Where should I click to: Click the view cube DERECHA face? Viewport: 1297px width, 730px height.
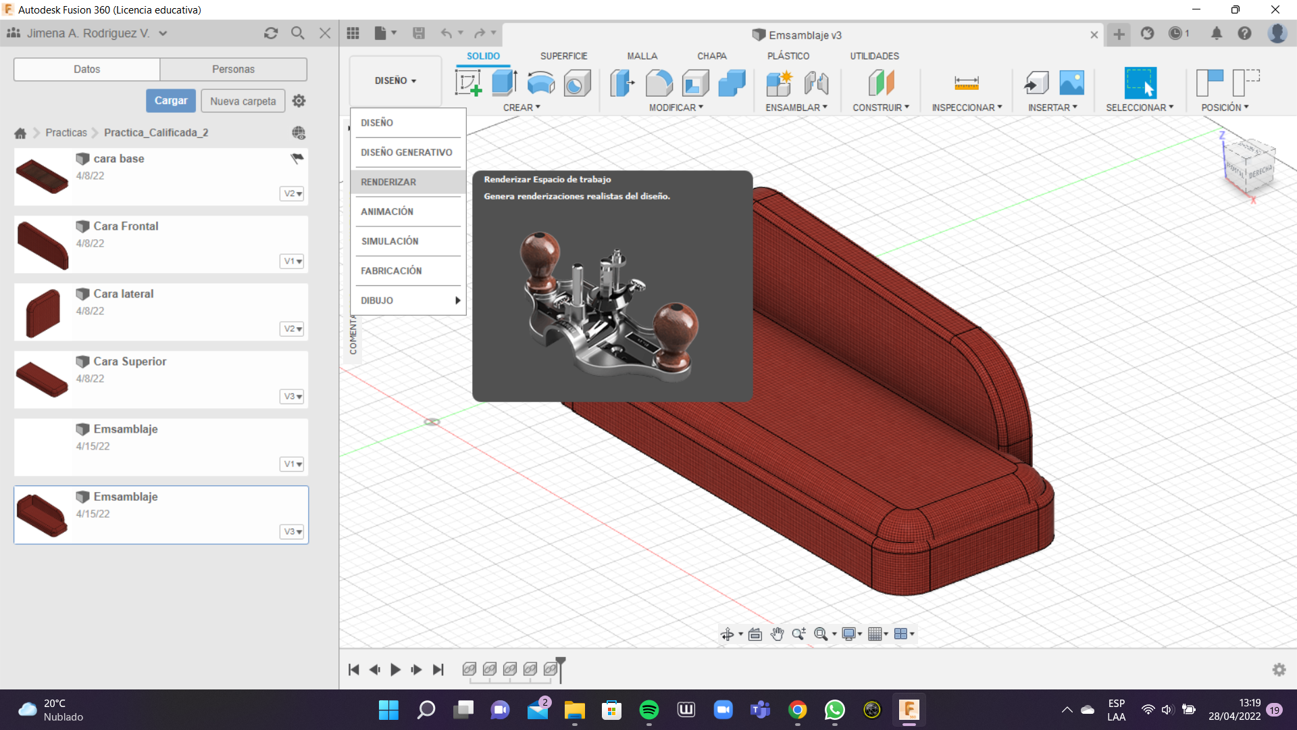[x=1261, y=172]
